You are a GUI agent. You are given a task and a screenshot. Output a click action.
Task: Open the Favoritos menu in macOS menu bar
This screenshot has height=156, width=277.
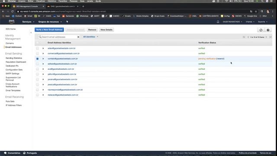click(63, 1)
